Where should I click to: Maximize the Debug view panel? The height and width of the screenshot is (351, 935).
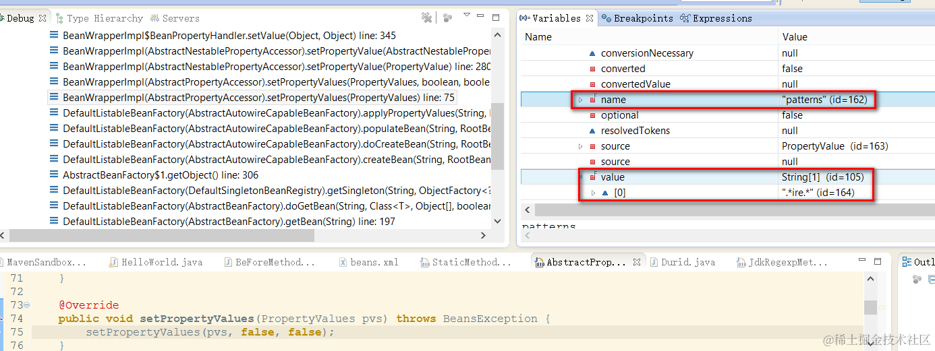[496, 18]
